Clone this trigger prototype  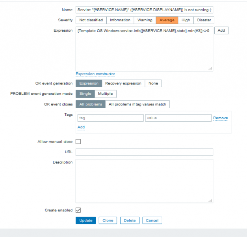(108, 220)
